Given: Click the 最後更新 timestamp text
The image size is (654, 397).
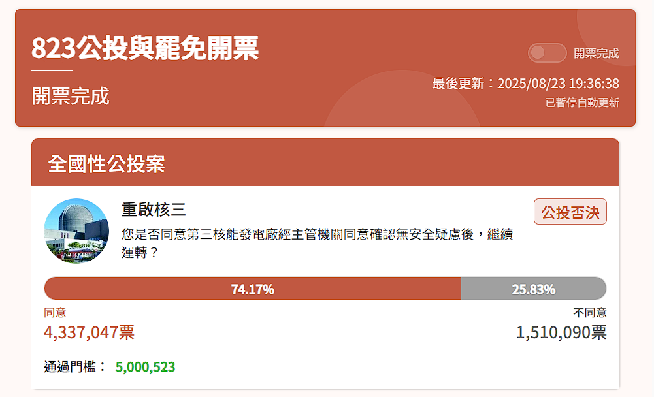Looking at the screenshot, I should 525,84.
